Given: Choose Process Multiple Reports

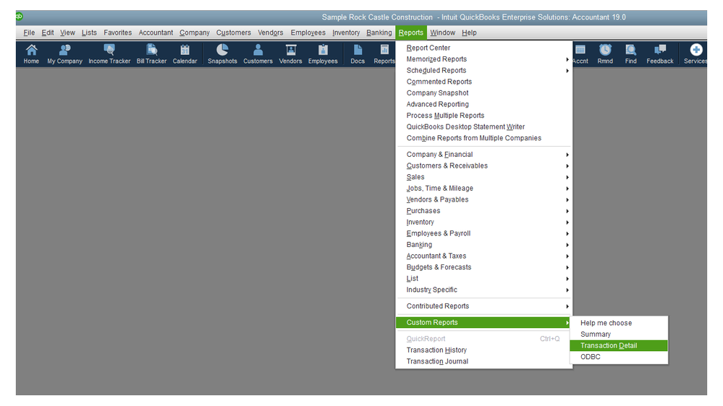Looking at the screenshot, I should point(484,116).
